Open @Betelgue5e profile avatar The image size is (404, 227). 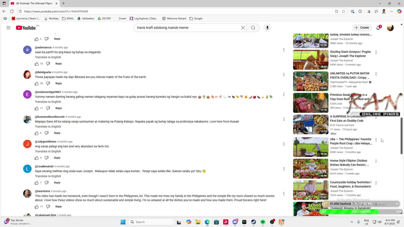(27, 75)
